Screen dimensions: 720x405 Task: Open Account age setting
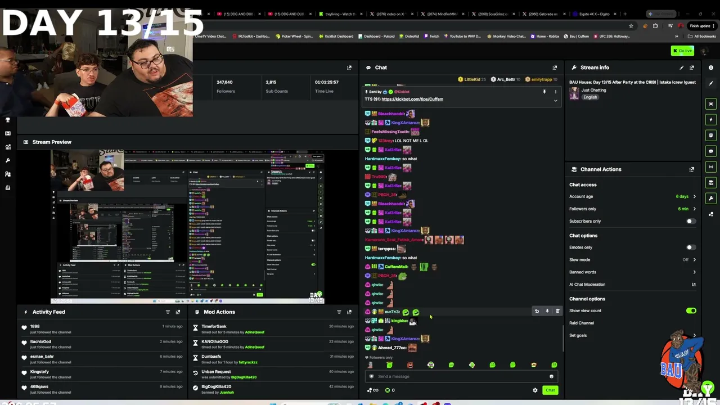pyautogui.click(x=633, y=196)
